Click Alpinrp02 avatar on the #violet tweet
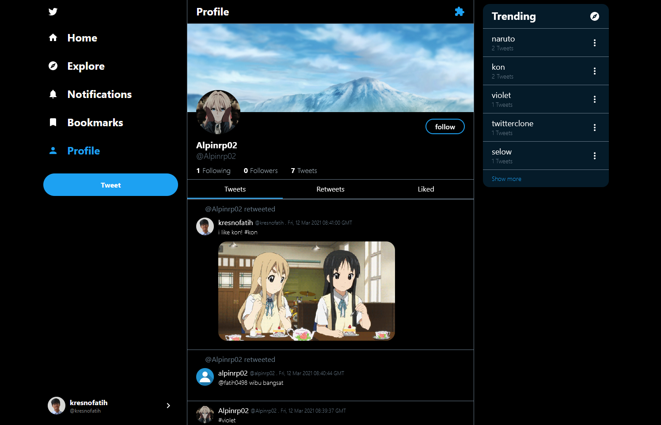The image size is (661, 425). [x=205, y=415]
